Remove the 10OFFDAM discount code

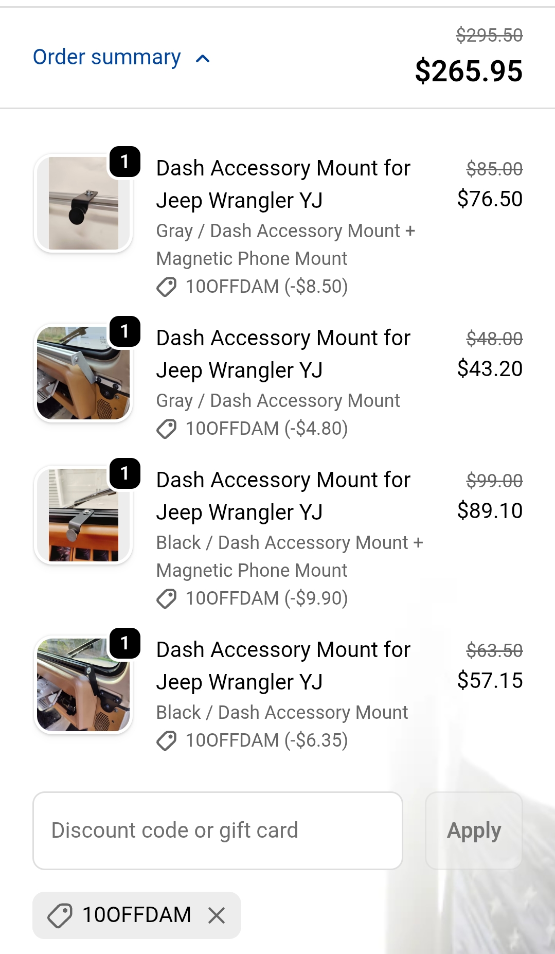point(217,915)
